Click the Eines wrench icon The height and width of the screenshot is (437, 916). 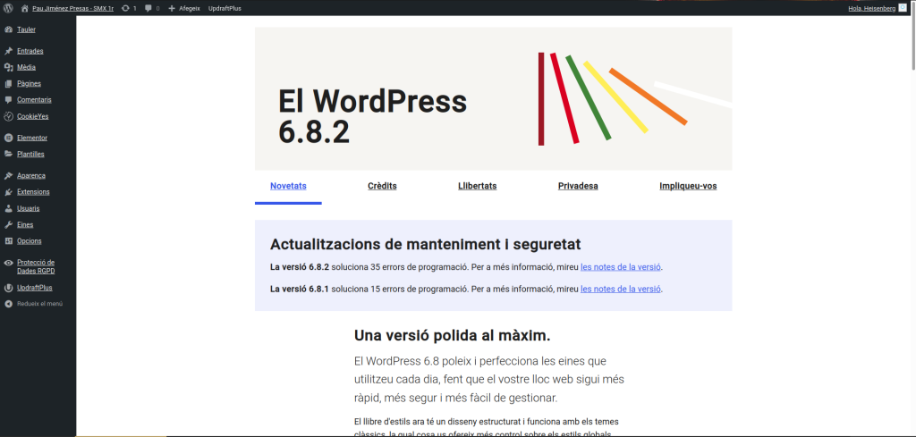point(8,224)
